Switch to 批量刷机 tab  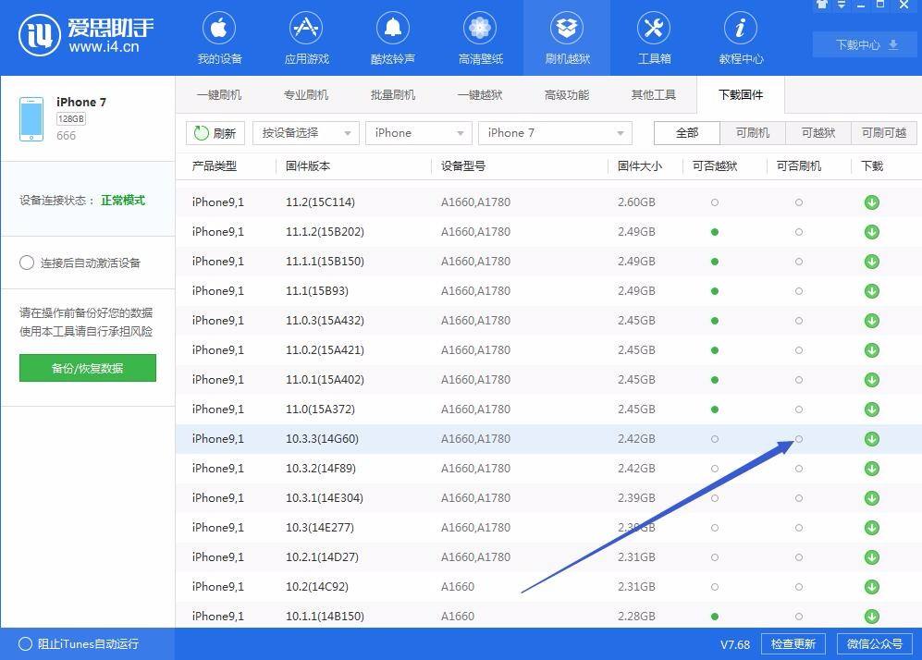(x=393, y=94)
